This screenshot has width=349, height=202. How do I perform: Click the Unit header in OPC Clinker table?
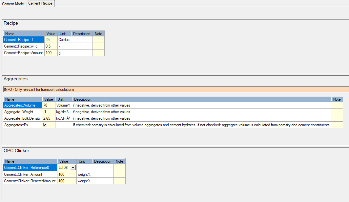84,161
